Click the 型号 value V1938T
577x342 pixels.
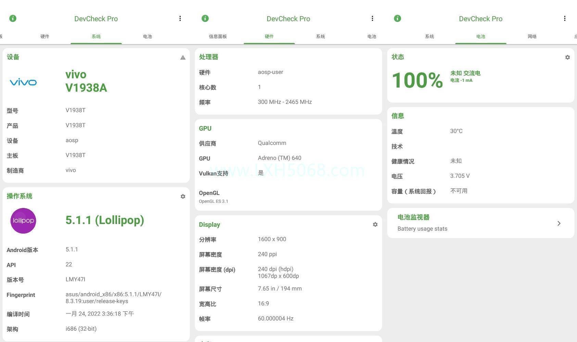click(76, 110)
